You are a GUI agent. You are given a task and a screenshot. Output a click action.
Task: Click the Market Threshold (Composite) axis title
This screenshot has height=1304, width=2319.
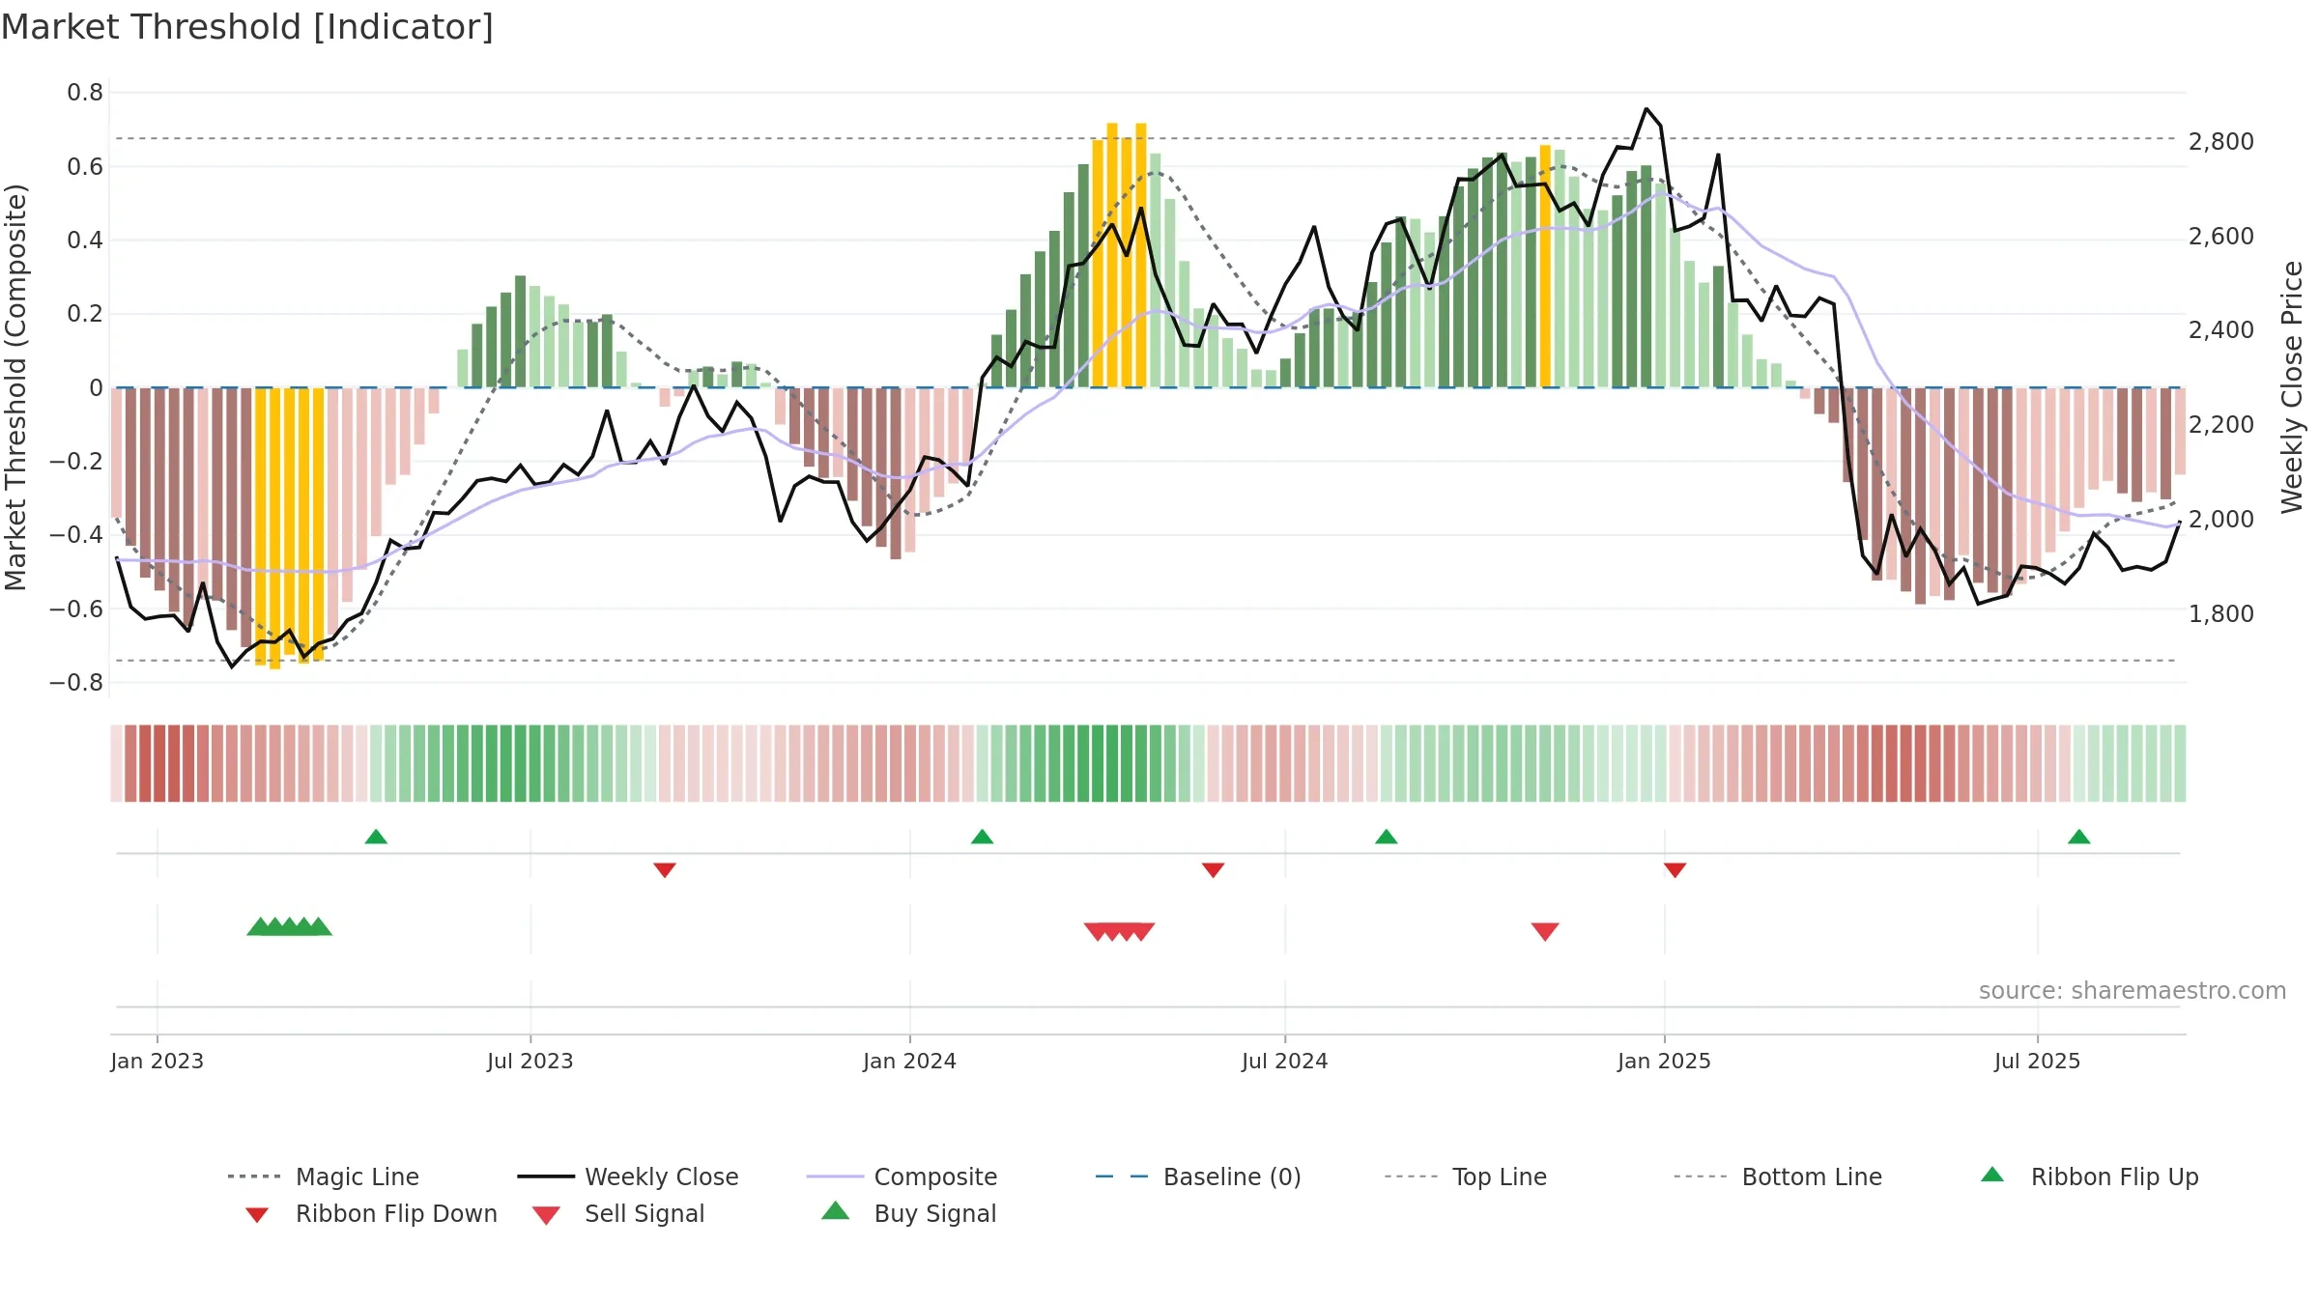click(15, 386)
